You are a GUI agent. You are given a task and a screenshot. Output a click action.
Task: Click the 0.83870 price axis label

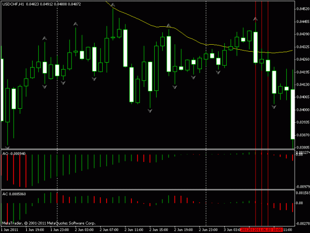(303, 135)
